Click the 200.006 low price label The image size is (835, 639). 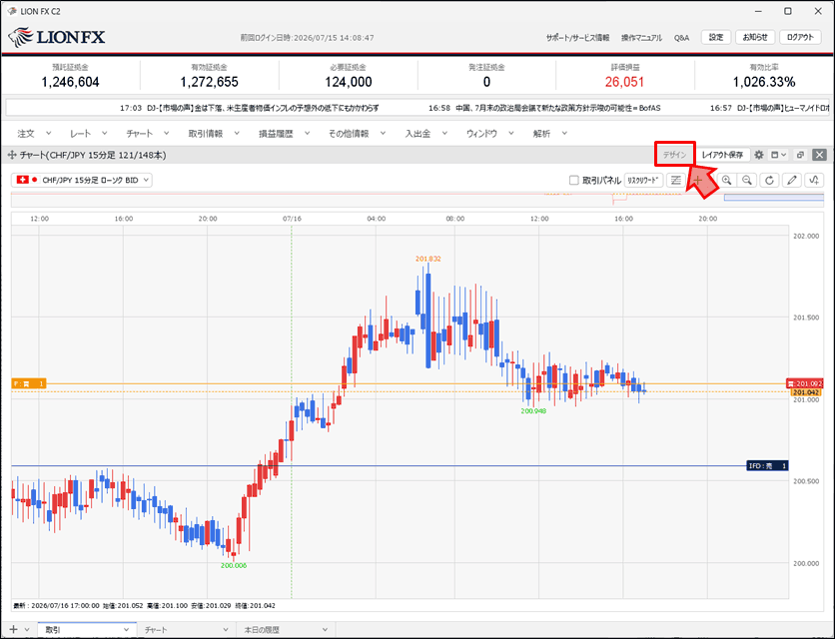[234, 565]
